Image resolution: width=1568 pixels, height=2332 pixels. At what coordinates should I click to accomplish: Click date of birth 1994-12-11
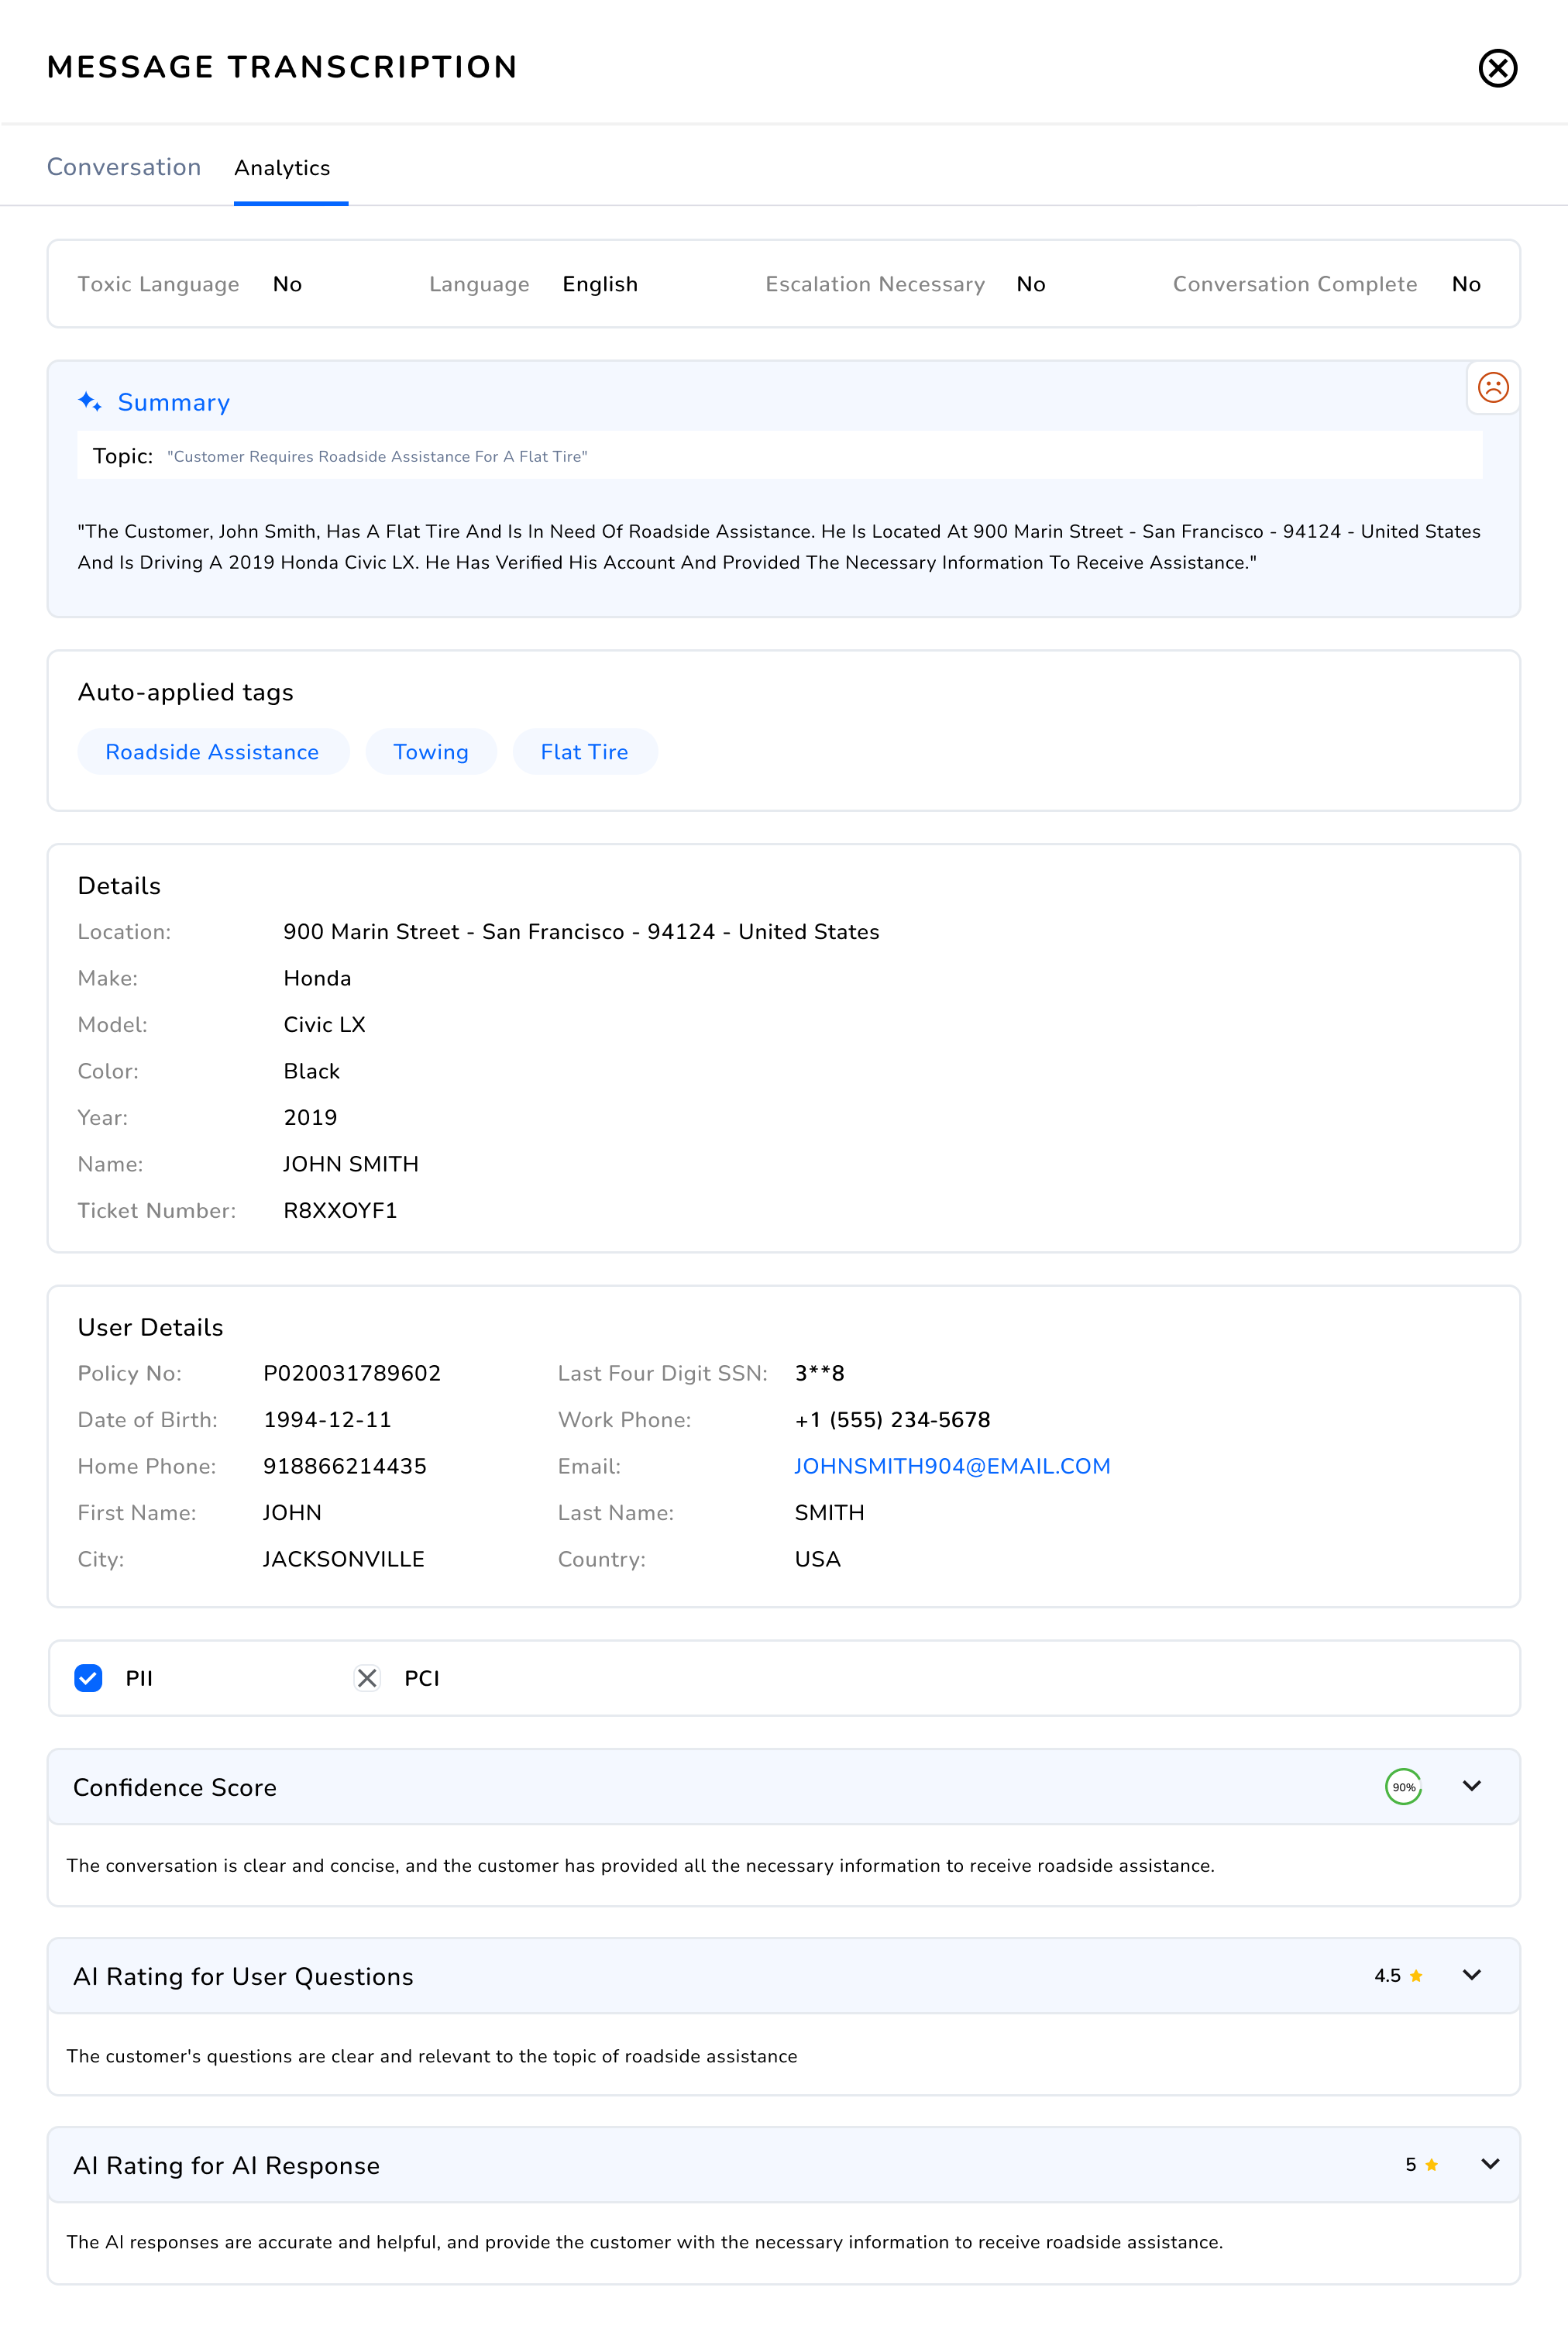(327, 1419)
